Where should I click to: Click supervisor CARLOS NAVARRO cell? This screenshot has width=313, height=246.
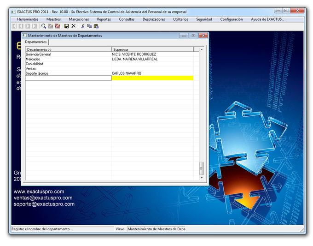tap(152, 73)
